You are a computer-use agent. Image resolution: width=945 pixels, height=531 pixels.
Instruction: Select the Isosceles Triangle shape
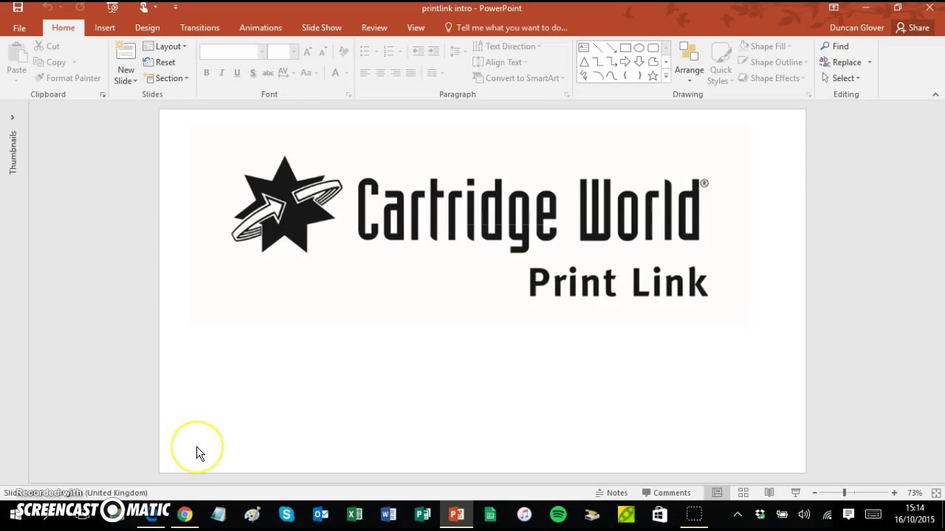coord(583,62)
